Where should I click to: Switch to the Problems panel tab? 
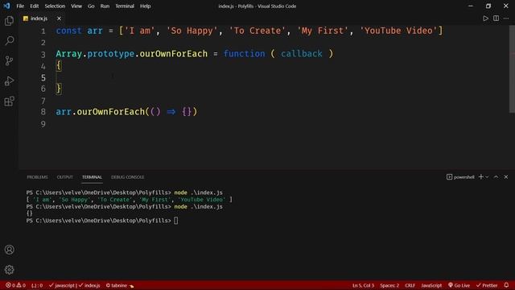click(x=37, y=177)
